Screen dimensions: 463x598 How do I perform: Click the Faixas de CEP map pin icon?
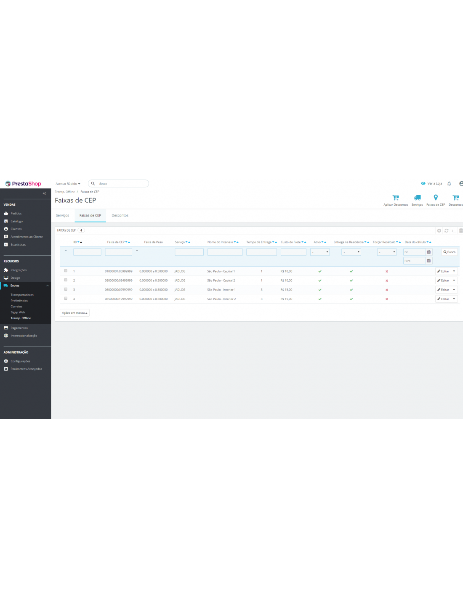[x=436, y=198]
